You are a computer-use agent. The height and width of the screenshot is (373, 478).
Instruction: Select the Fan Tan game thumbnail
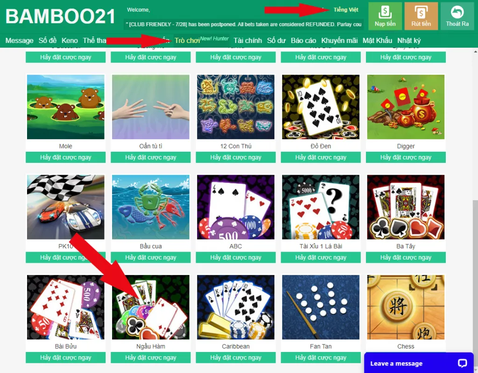pyautogui.click(x=321, y=307)
